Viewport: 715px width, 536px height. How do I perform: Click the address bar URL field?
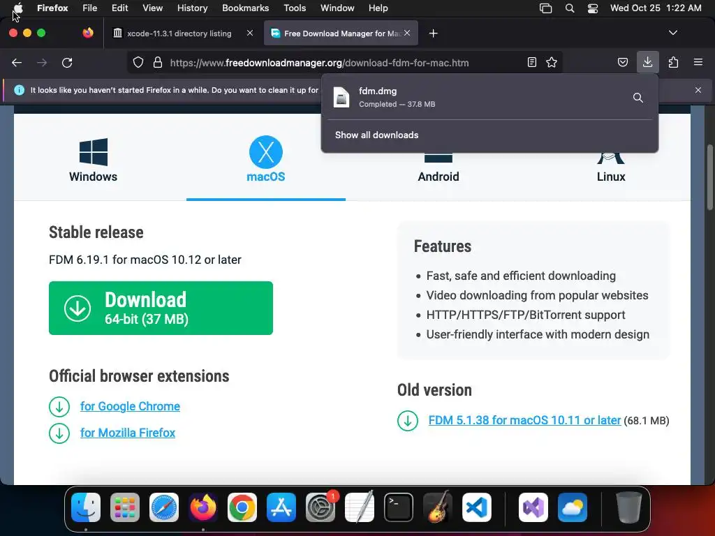pyautogui.click(x=319, y=63)
